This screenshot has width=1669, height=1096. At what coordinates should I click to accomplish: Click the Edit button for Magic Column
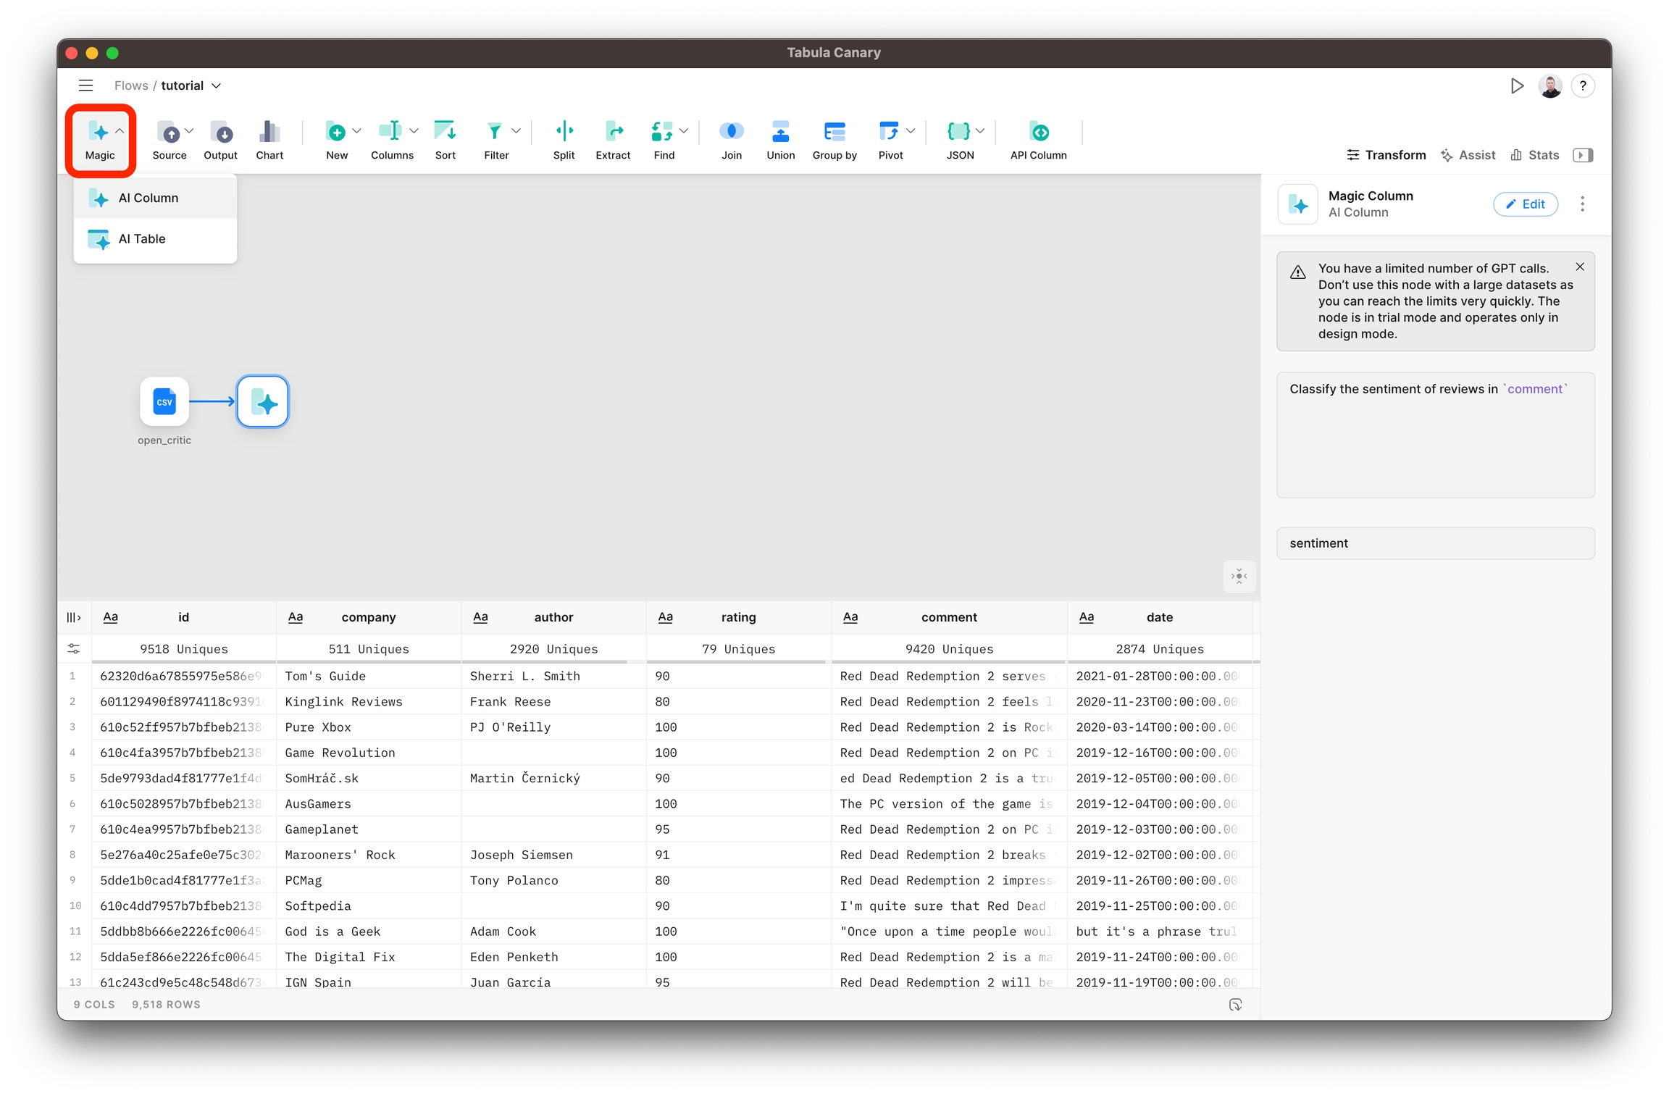coord(1525,204)
